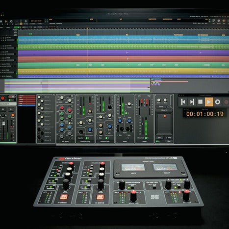This screenshot has height=229, width=229.
Task: Open the Stereo dropdown in the panner
Action: pos(161,106)
